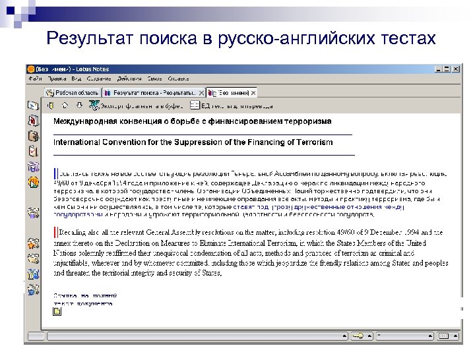Click the 'Recalling also' English paragraph
This screenshot has height=356, width=475.
[251, 252]
